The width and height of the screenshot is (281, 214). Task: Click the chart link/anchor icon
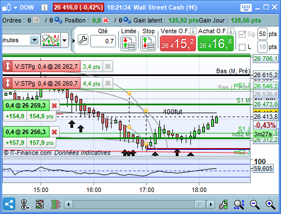[24, 204]
